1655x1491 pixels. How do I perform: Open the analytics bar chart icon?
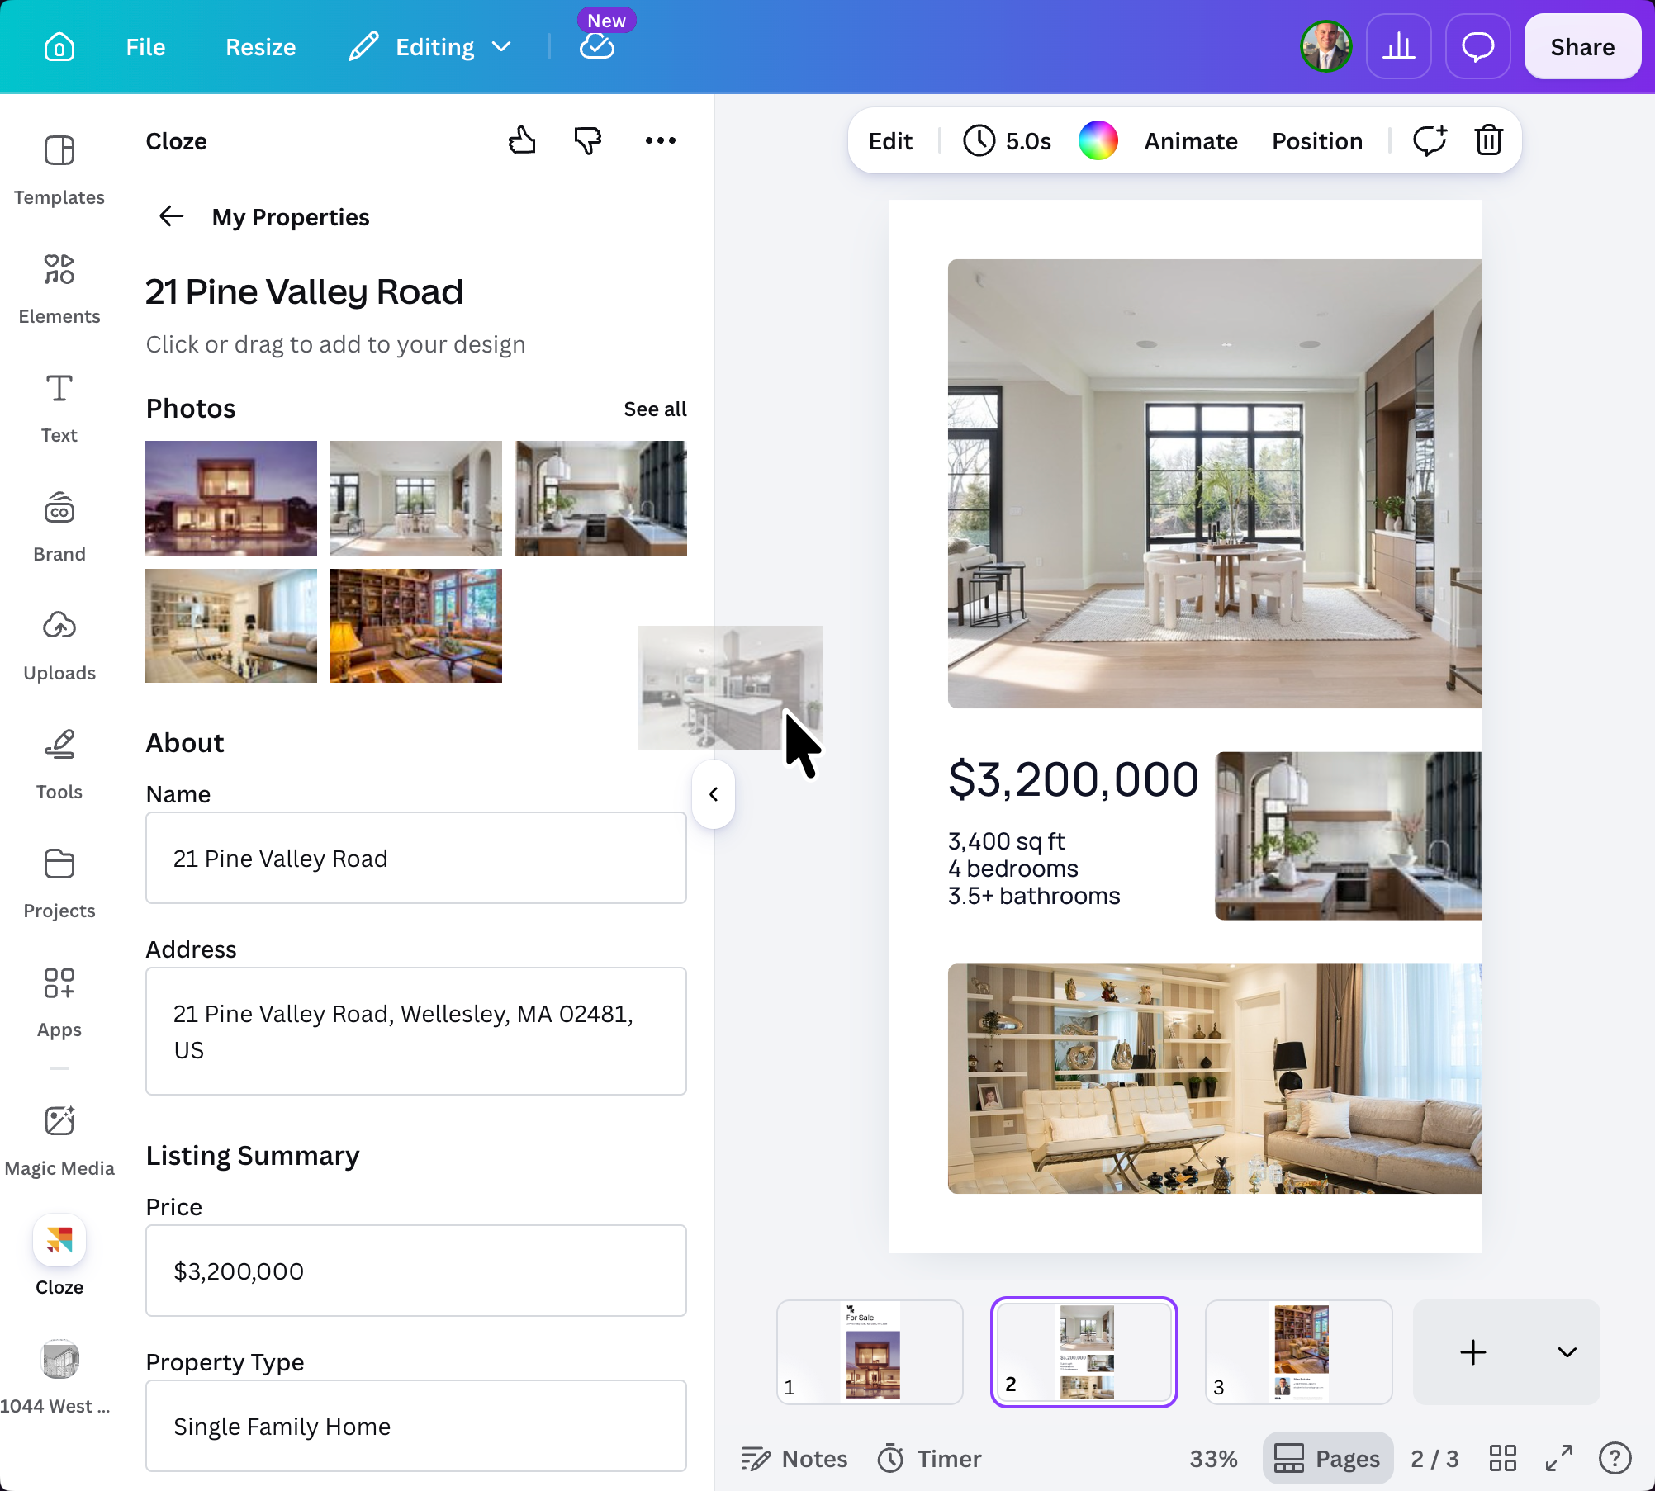1399,47
